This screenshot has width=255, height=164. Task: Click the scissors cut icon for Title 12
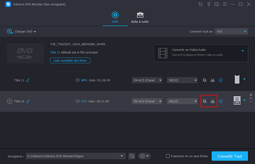click(x=213, y=101)
